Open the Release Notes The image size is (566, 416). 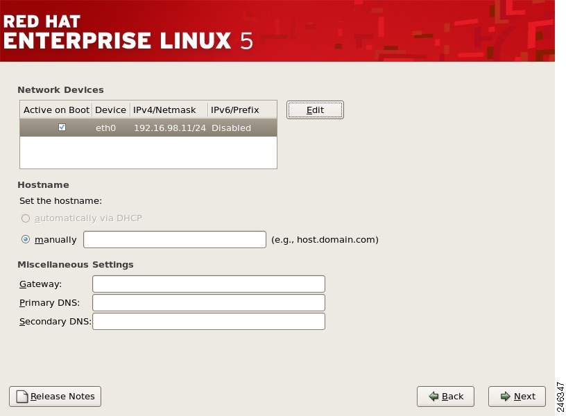click(x=55, y=397)
